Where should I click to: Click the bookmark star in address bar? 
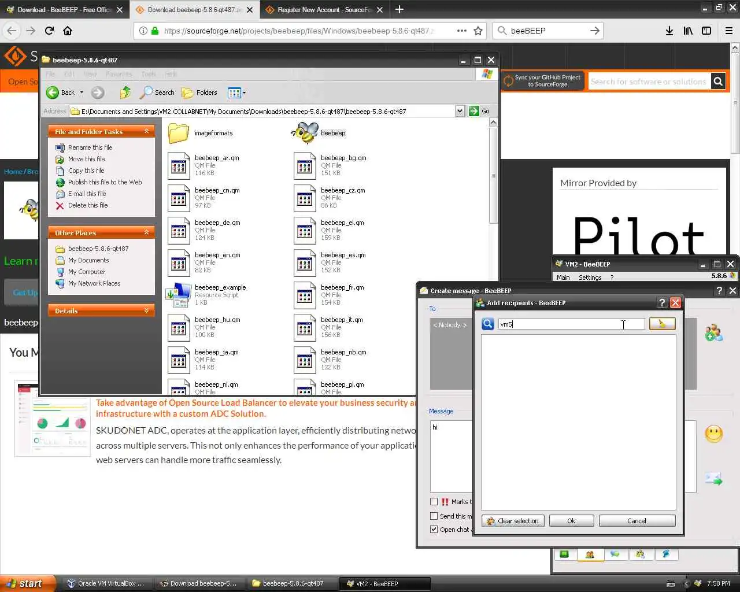point(478,31)
